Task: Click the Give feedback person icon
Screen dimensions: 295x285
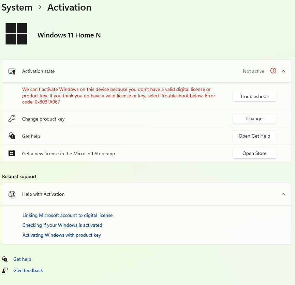Action: 5,270
